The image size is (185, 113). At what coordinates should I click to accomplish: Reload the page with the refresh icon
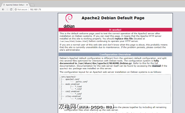click(x=11, y=9)
